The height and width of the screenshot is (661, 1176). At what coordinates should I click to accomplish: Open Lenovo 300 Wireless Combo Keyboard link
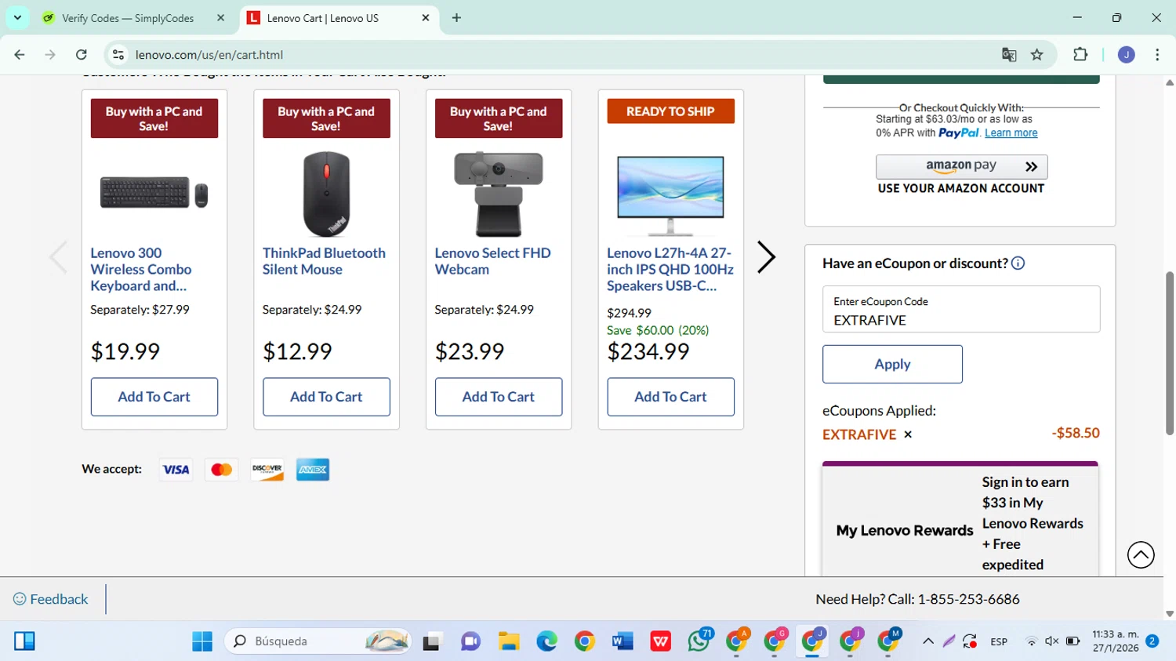[141, 270]
